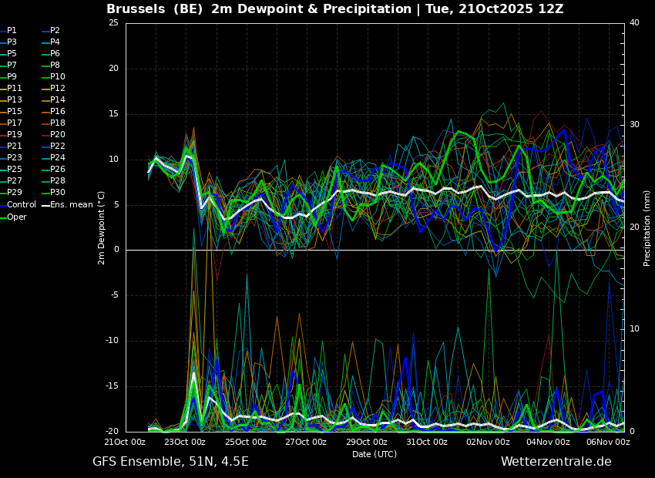Click the GFS Ensemble, 51N, 4.5E caption

point(170,462)
